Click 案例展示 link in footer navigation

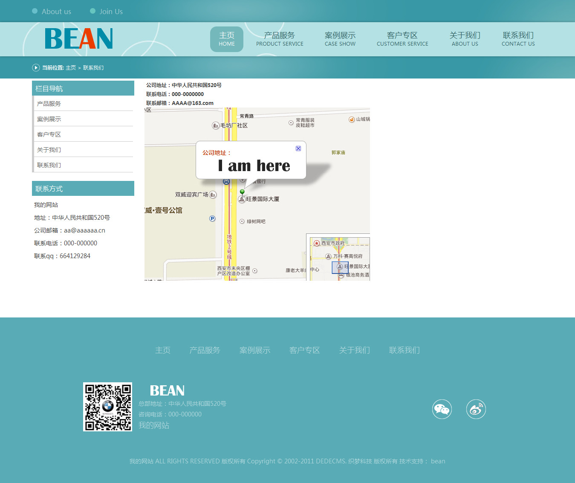[255, 350]
